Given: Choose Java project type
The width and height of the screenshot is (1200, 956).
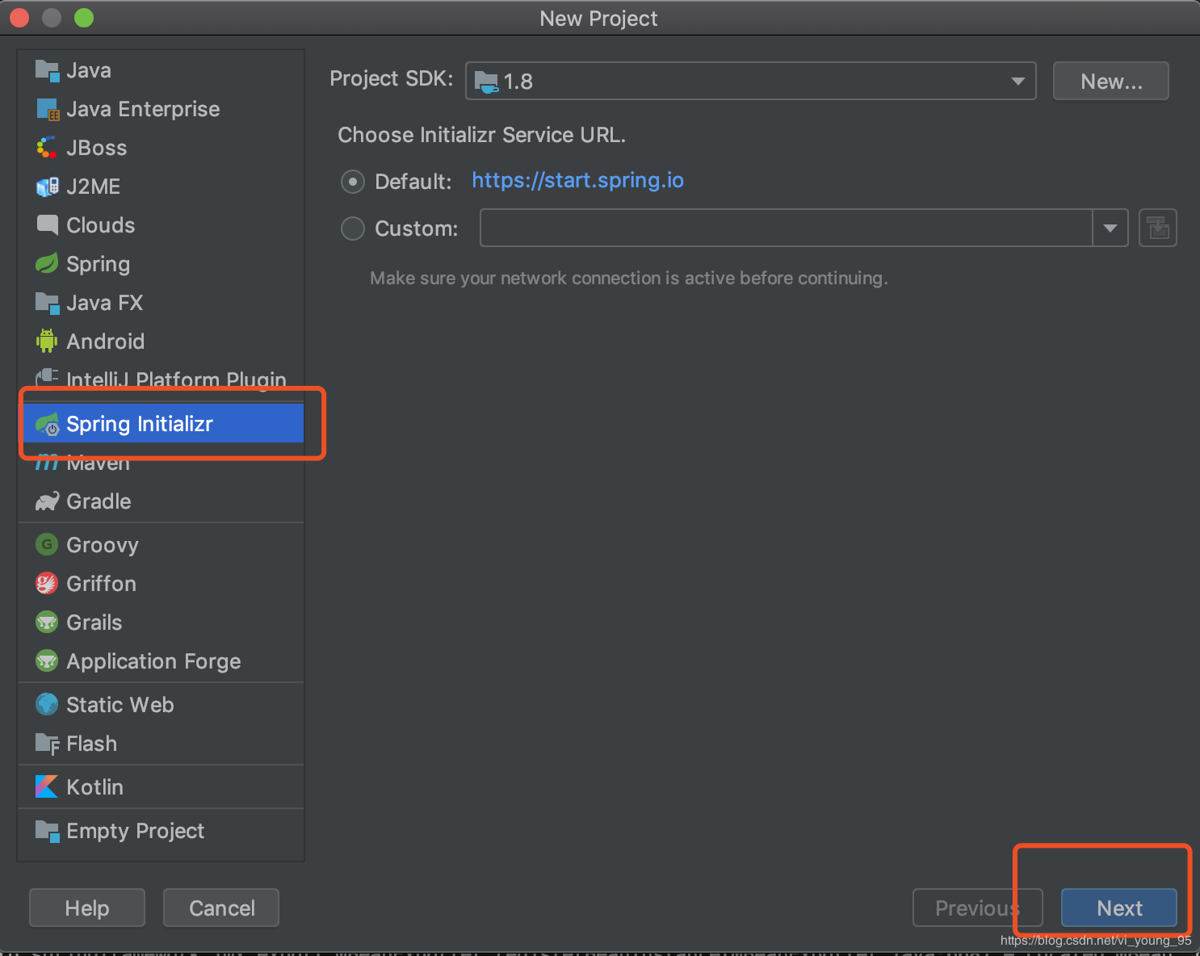Looking at the screenshot, I should tap(162, 71).
